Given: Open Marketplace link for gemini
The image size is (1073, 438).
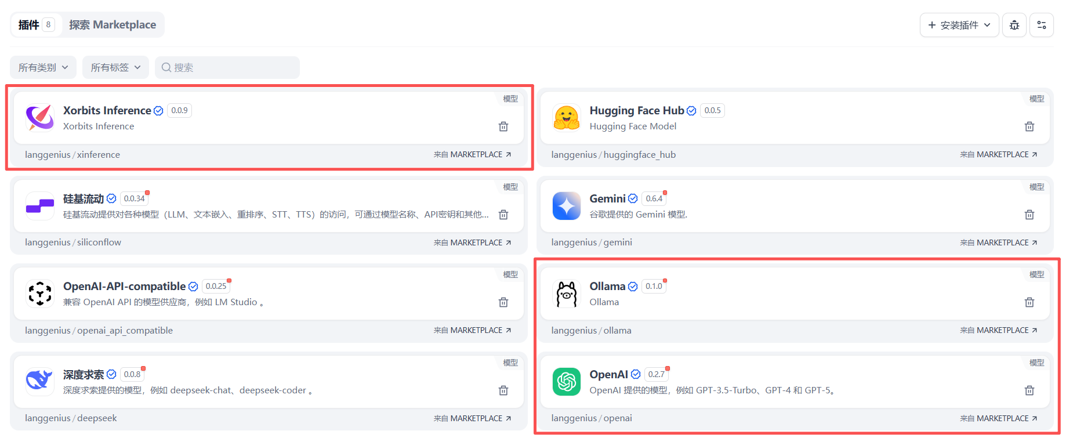Looking at the screenshot, I should click(999, 242).
